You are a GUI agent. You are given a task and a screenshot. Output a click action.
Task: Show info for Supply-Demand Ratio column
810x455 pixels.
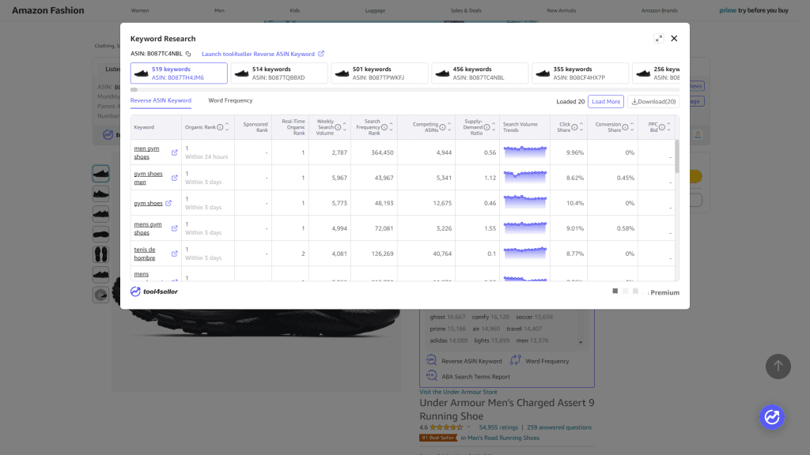tap(486, 127)
